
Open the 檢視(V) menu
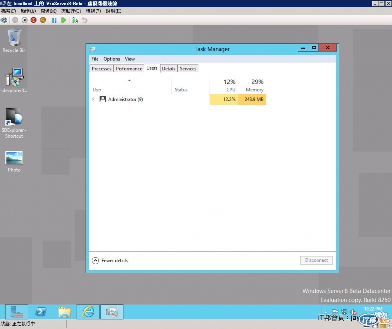93,11
